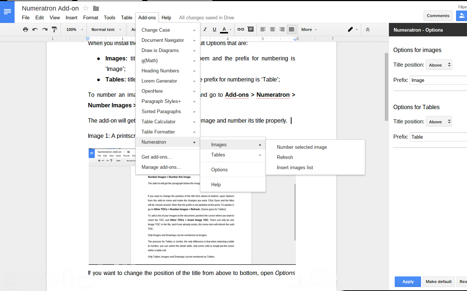
Task: Click the Add-ons menu
Action: click(x=147, y=17)
